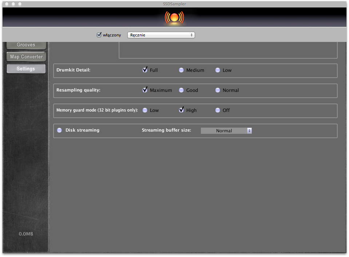Select Low drumkit detail
Image resolution: width=349 pixels, height=257 pixels.
218,70
